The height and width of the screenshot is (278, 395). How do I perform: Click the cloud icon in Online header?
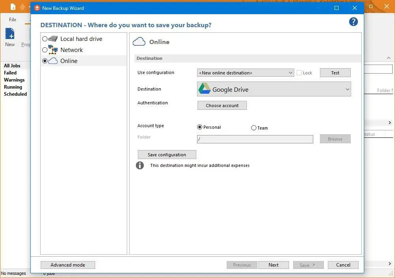139,42
